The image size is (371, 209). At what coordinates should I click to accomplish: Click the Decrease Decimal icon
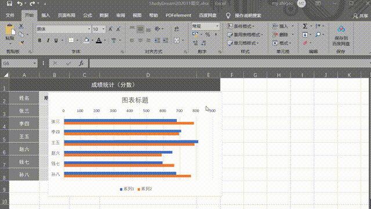[x=203, y=43]
